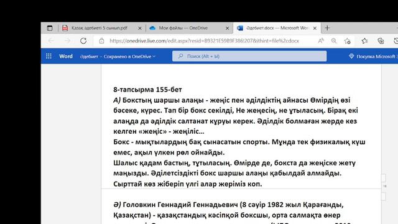The width and height of the screenshot is (398, 224).
Task: Go back with the browser back arrow
Action: [x=51, y=40]
